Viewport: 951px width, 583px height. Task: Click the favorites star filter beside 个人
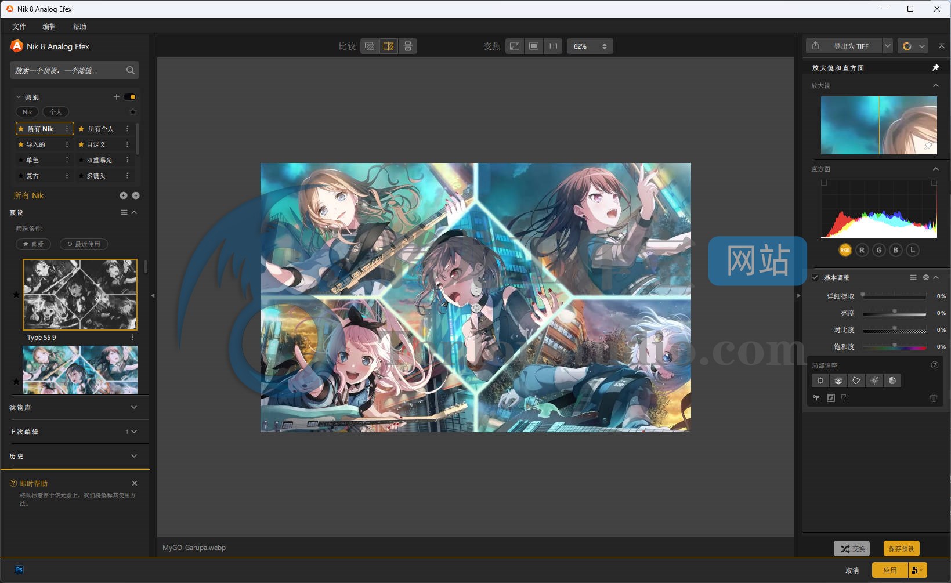(133, 112)
